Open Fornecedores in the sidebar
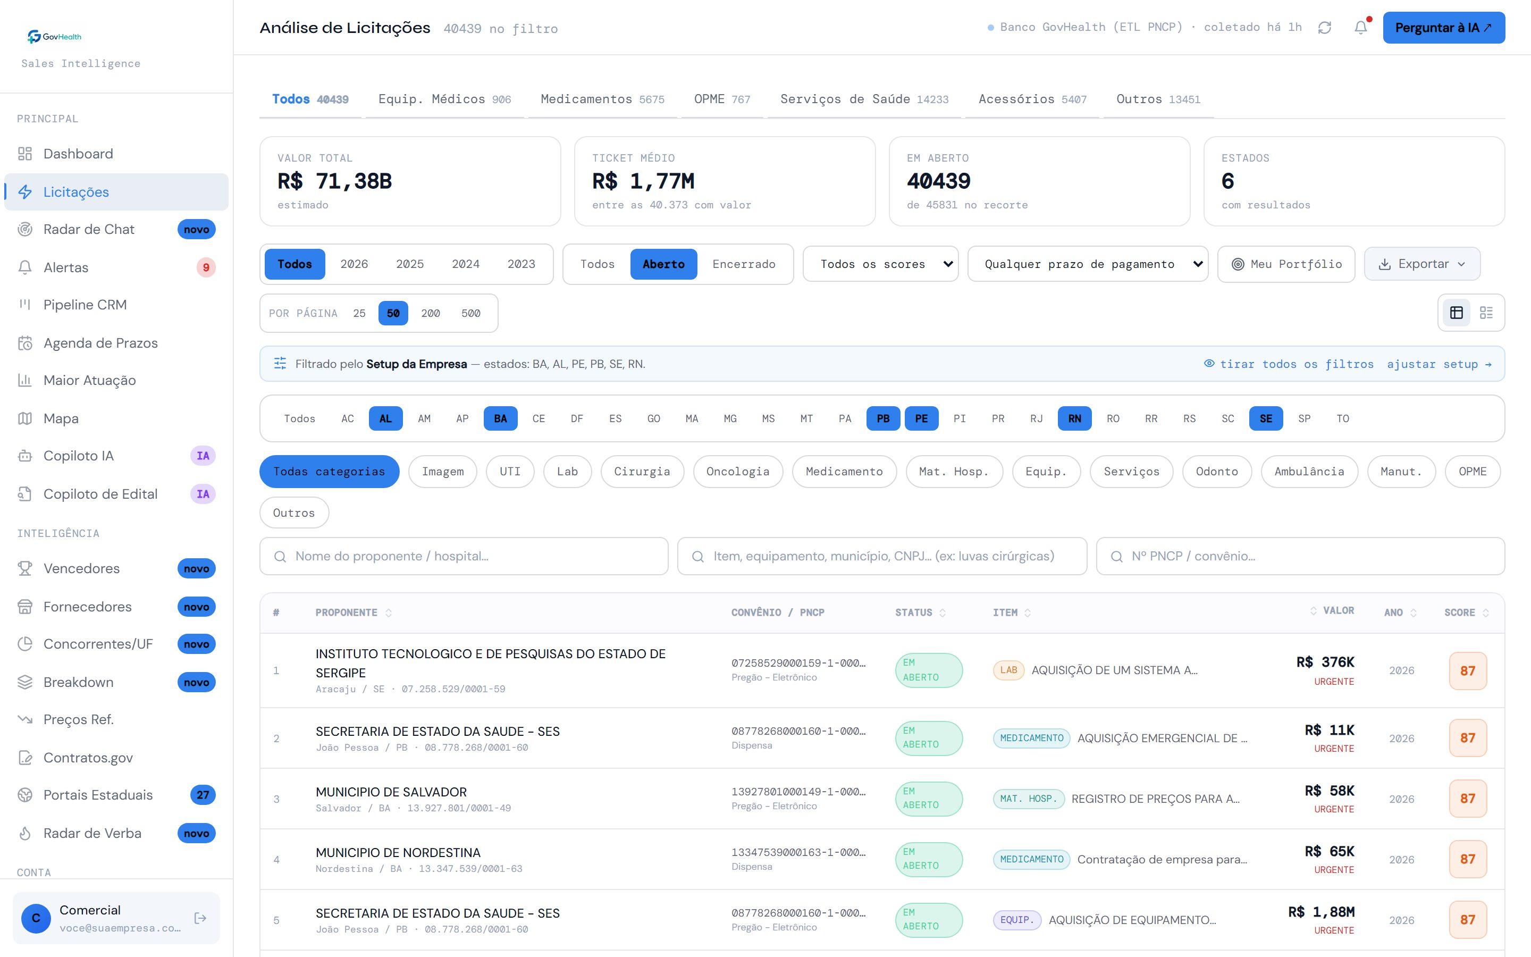 click(116, 606)
